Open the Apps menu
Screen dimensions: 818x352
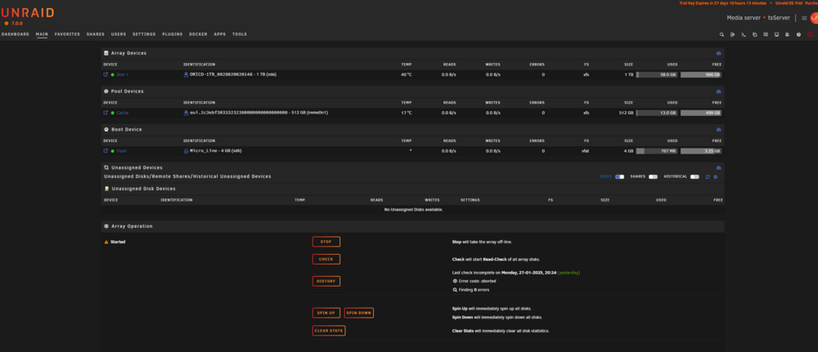tap(219, 34)
